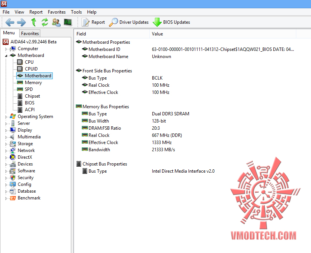
Task: Switch to the Menu tab
Action: (x=9, y=33)
